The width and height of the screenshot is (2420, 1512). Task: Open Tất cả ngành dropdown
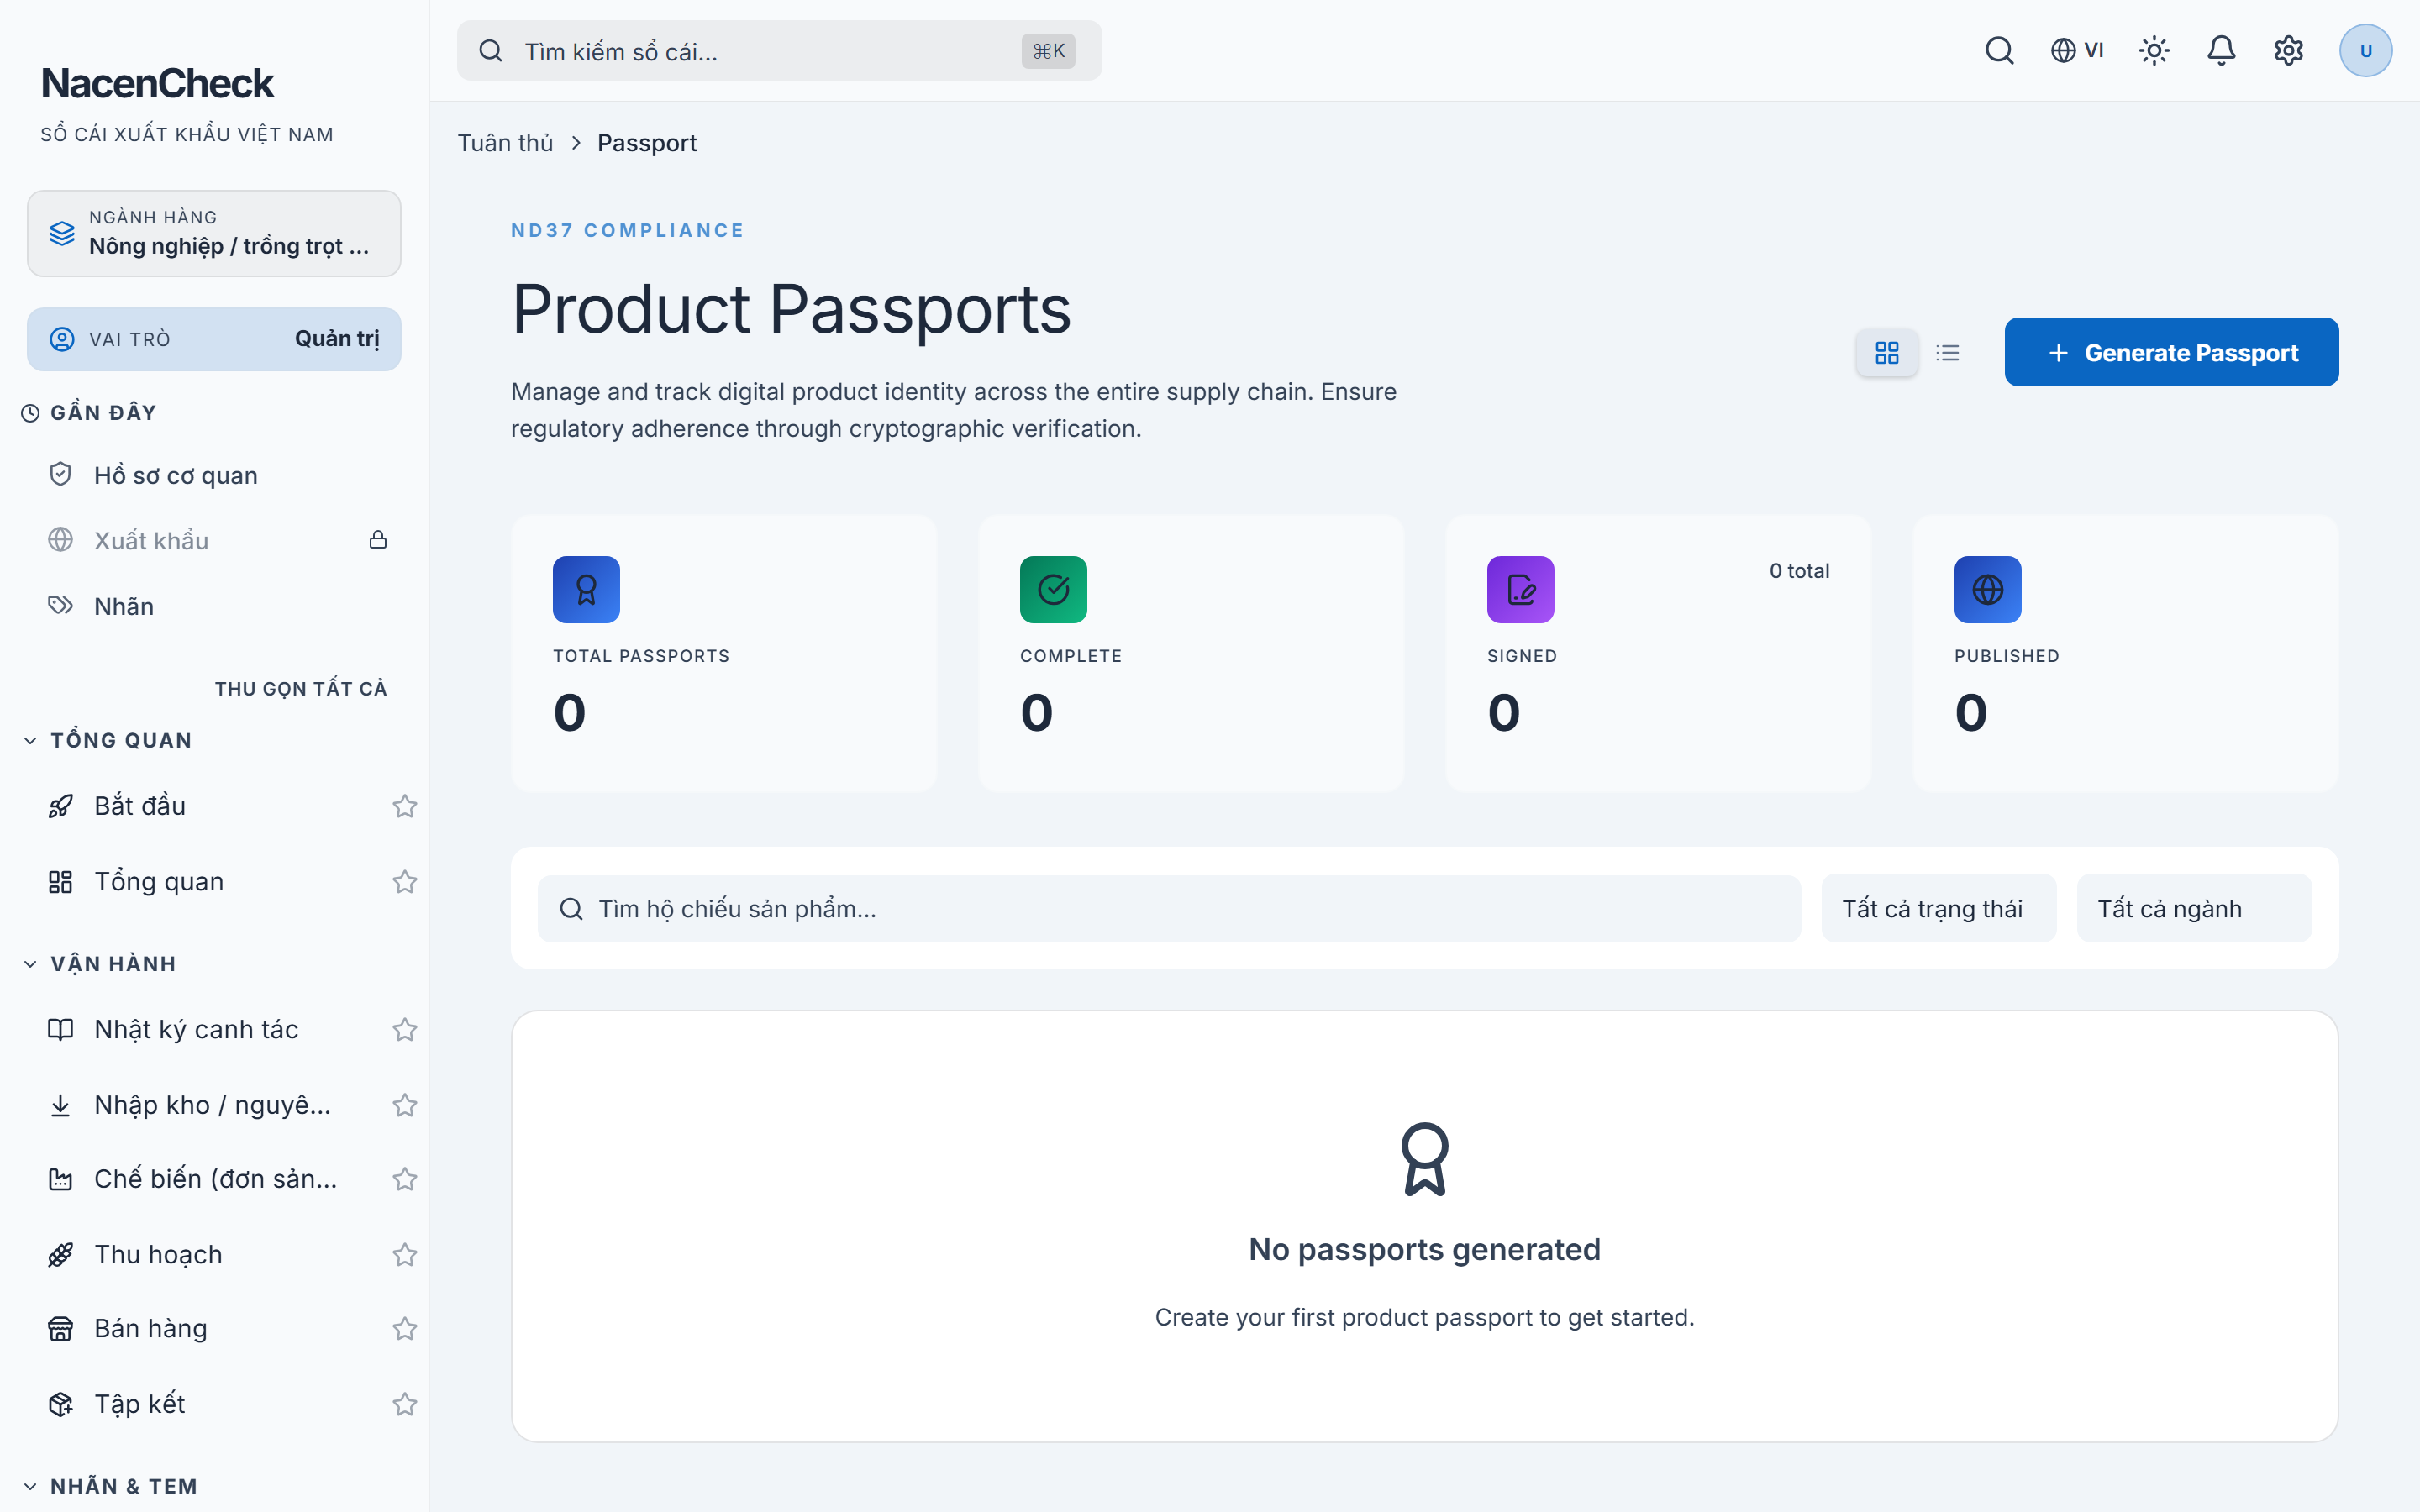pos(2194,908)
